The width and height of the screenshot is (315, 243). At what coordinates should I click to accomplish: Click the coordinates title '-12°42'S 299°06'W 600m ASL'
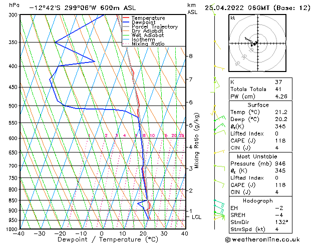click(x=83, y=8)
